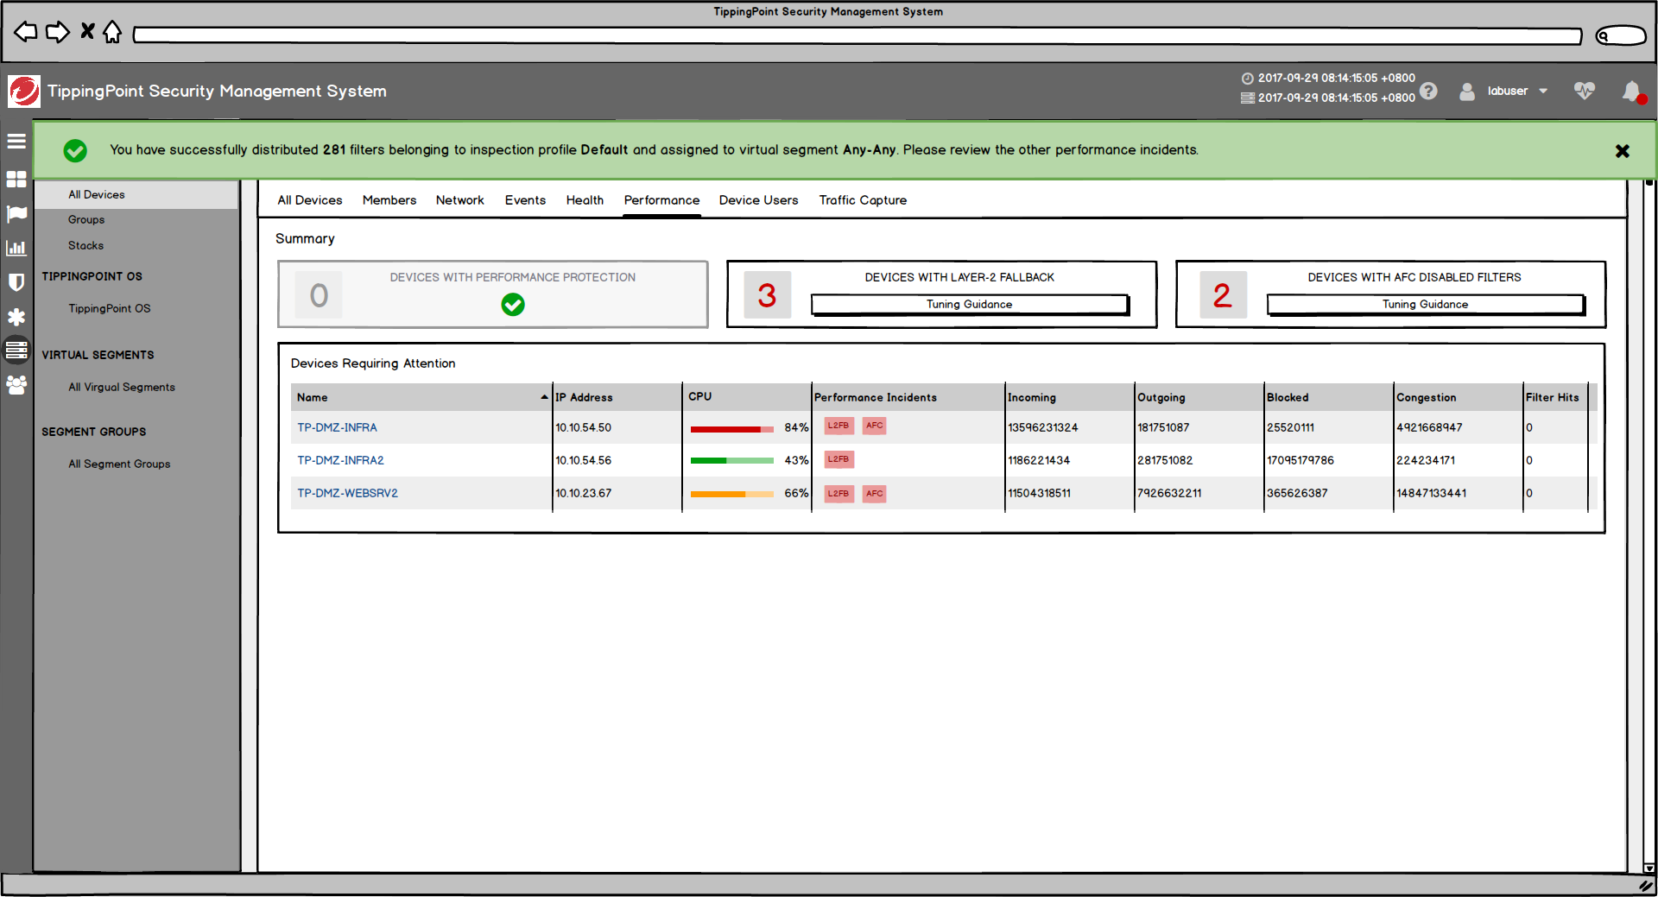
Task: Click AFC badge for TP-DMZ-WEBSRV2
Action: (875, 494)
